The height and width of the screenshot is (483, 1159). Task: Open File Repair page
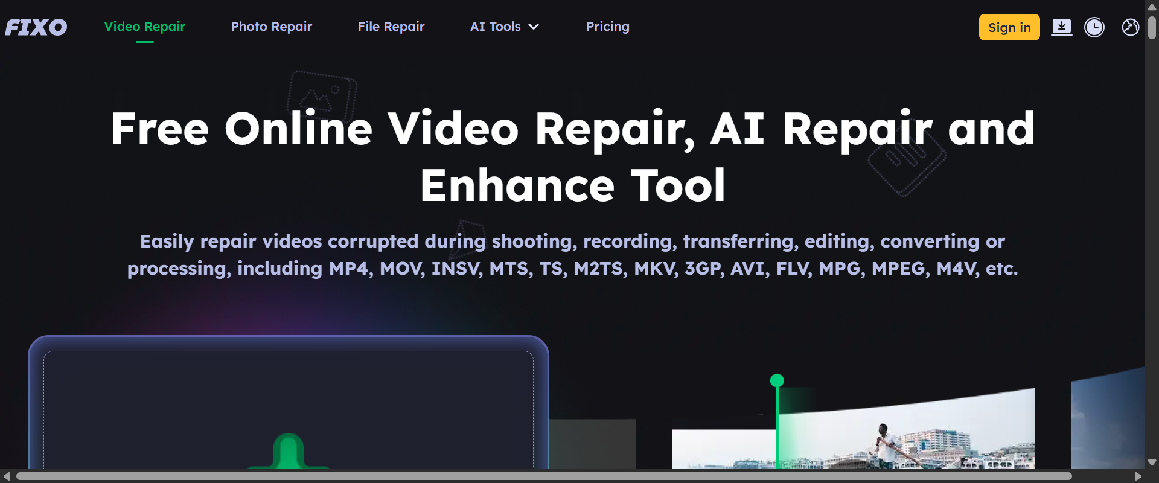click(x=391, y=27)
